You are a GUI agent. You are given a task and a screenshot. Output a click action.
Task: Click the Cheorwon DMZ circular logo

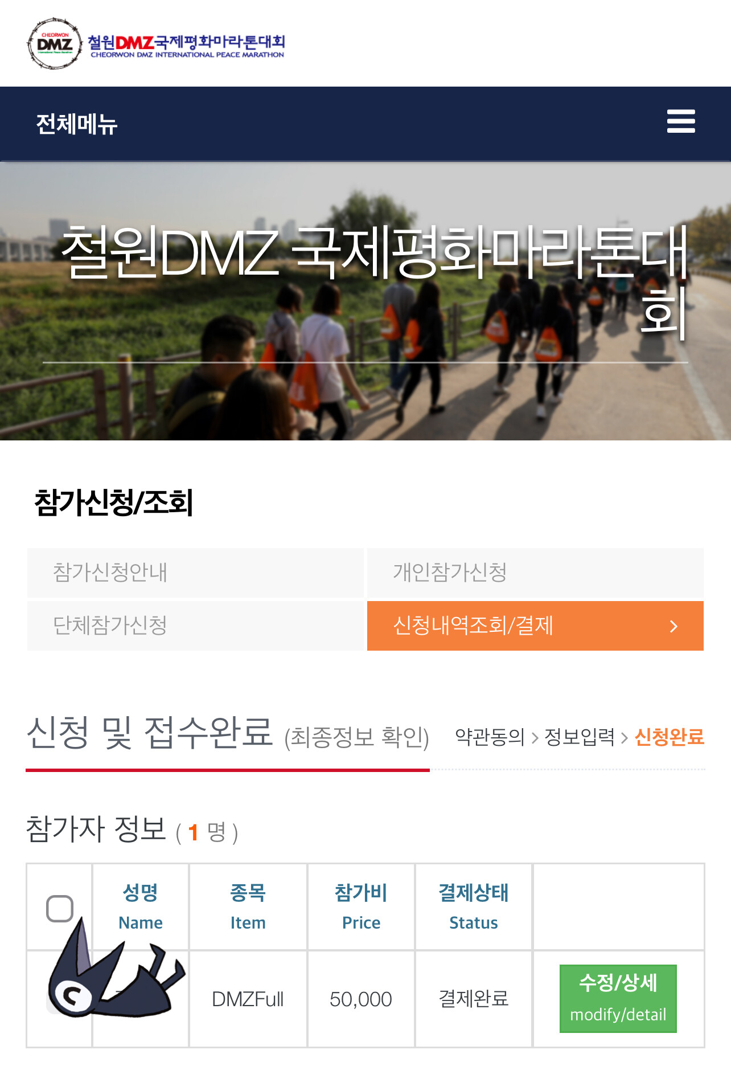point(54,44)
